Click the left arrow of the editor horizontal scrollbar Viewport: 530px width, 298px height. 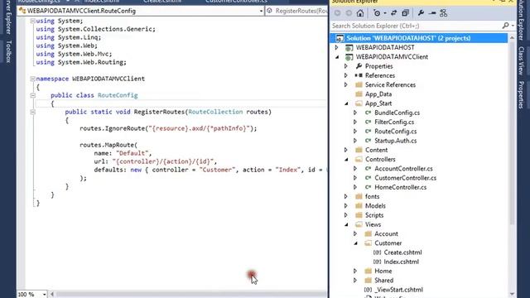(x=52, y=295)
